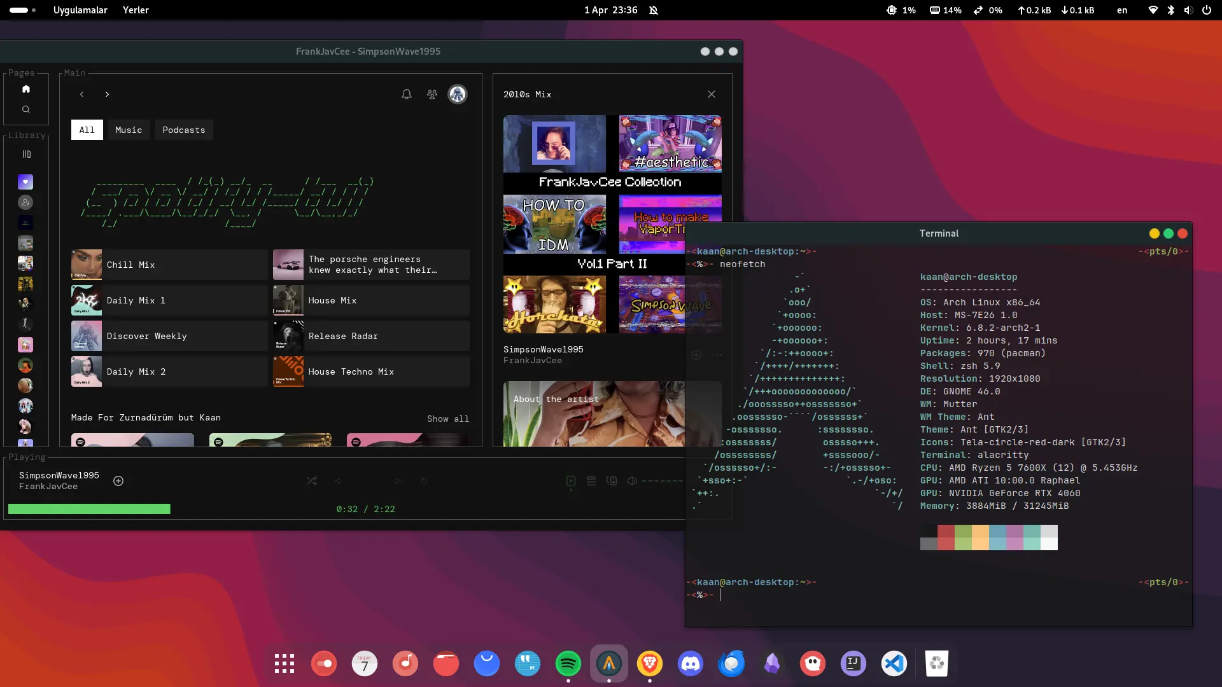This screenshot has height=687, width=1222.
Task: Open the clock and calendar dropdown
Action: [611, 10]
